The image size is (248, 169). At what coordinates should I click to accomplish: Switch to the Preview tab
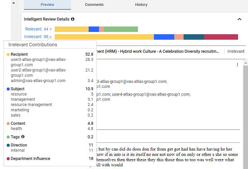(x=47, y=5)
